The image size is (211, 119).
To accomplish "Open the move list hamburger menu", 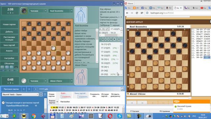I will coord(119,39).
